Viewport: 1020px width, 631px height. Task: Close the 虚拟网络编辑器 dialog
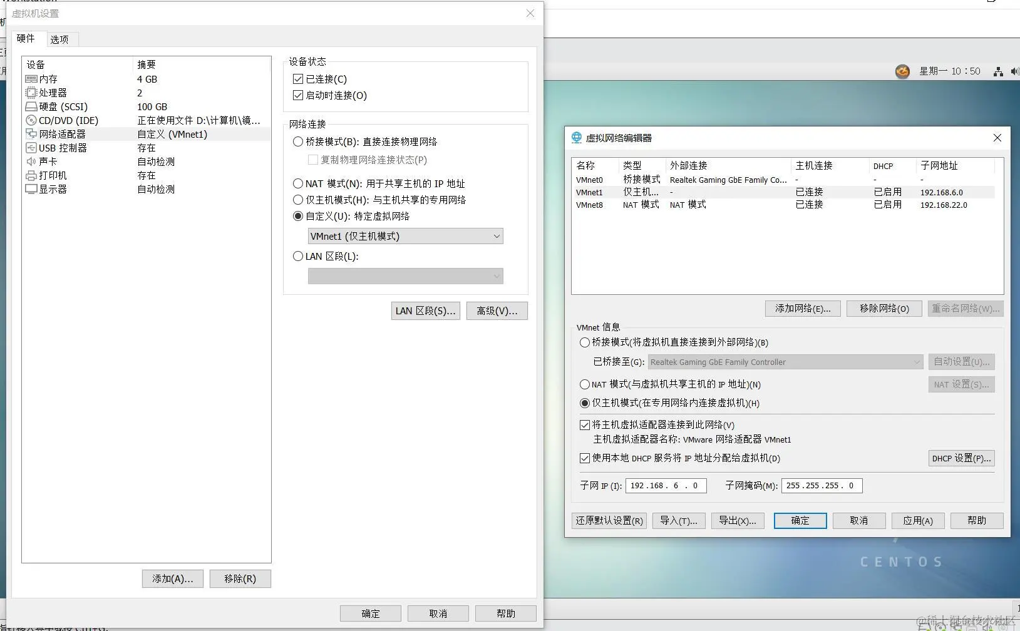point(997,138)
